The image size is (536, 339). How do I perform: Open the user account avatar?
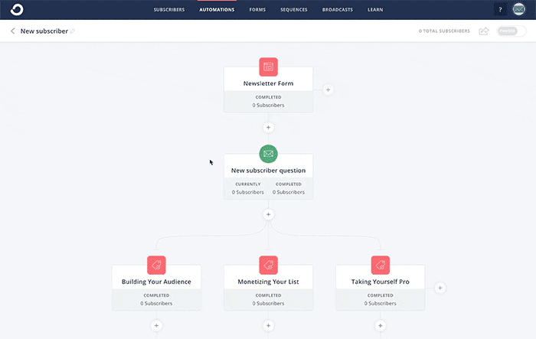point(520,10)
